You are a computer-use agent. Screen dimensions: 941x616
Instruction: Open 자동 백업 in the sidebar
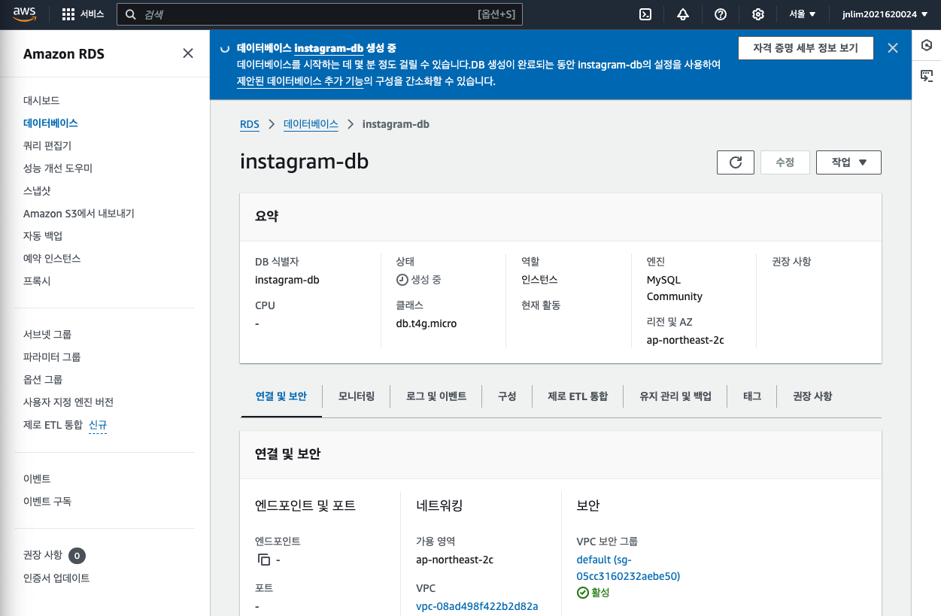(x=43, y=236)
